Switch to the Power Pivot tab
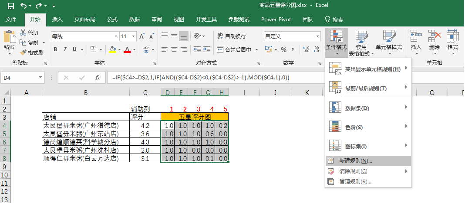This screenshot has height=203, width=465. click(276, 20)
